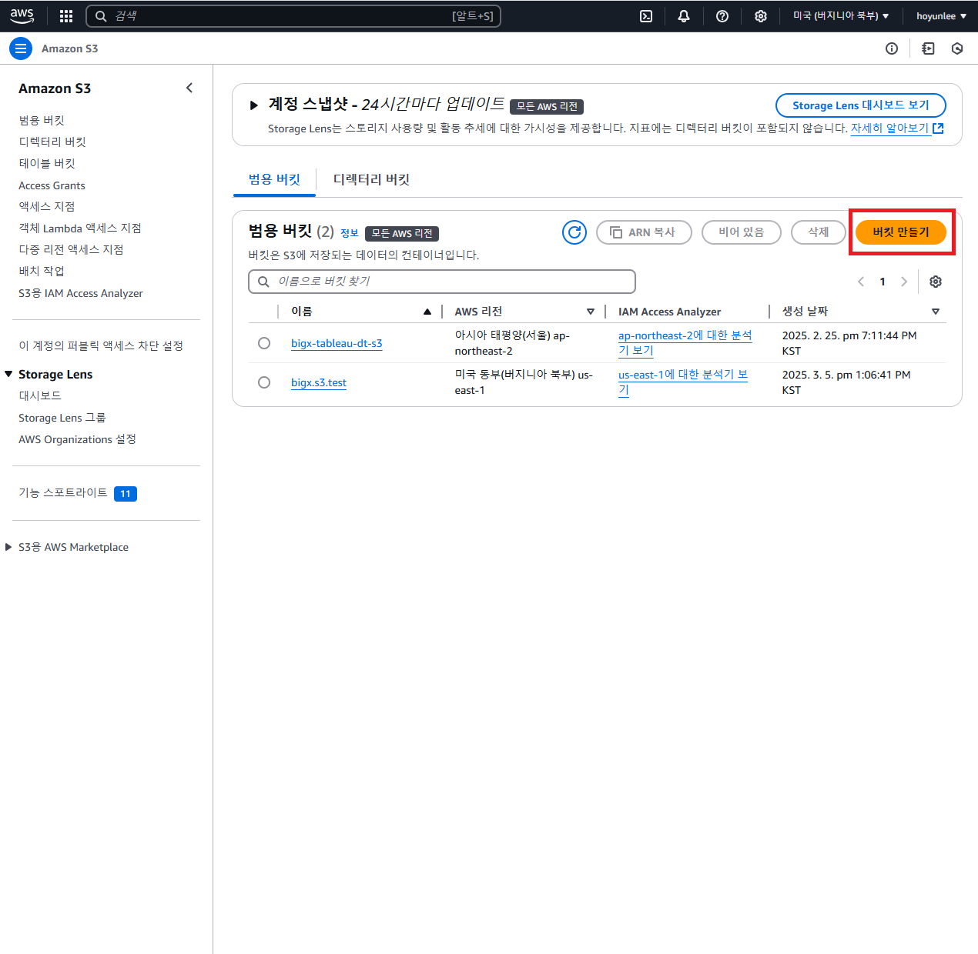Screen dimensions: 978x954
Task: Open Storage Lens 그룹 in sidebar
Action: click(62, 418)
